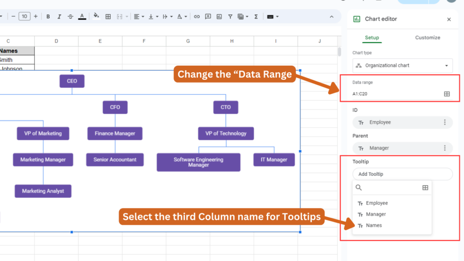464x261 pixels.
Task: Open the horizontal align dropdown arrow
Action: 143,16
